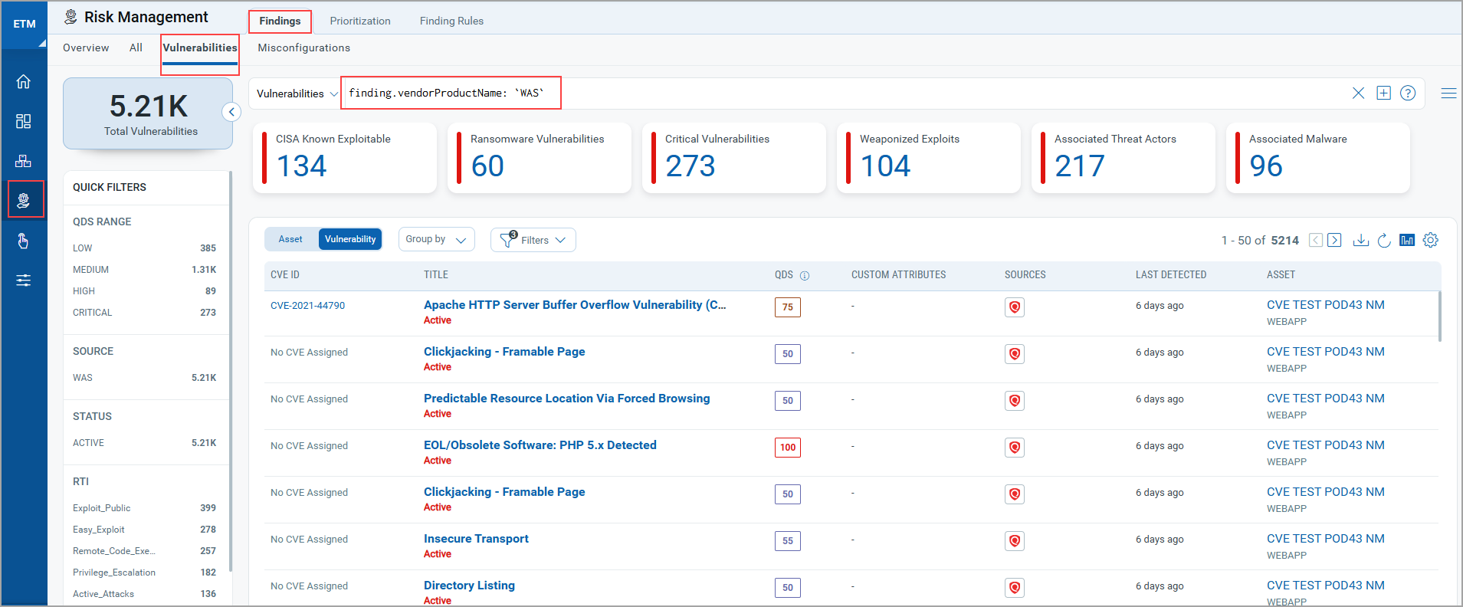Image resolution: width=1463 pixels, height=607 pixels.
Task: Open the Configuration sliders sidebar icon
Action: click(23, 281)
